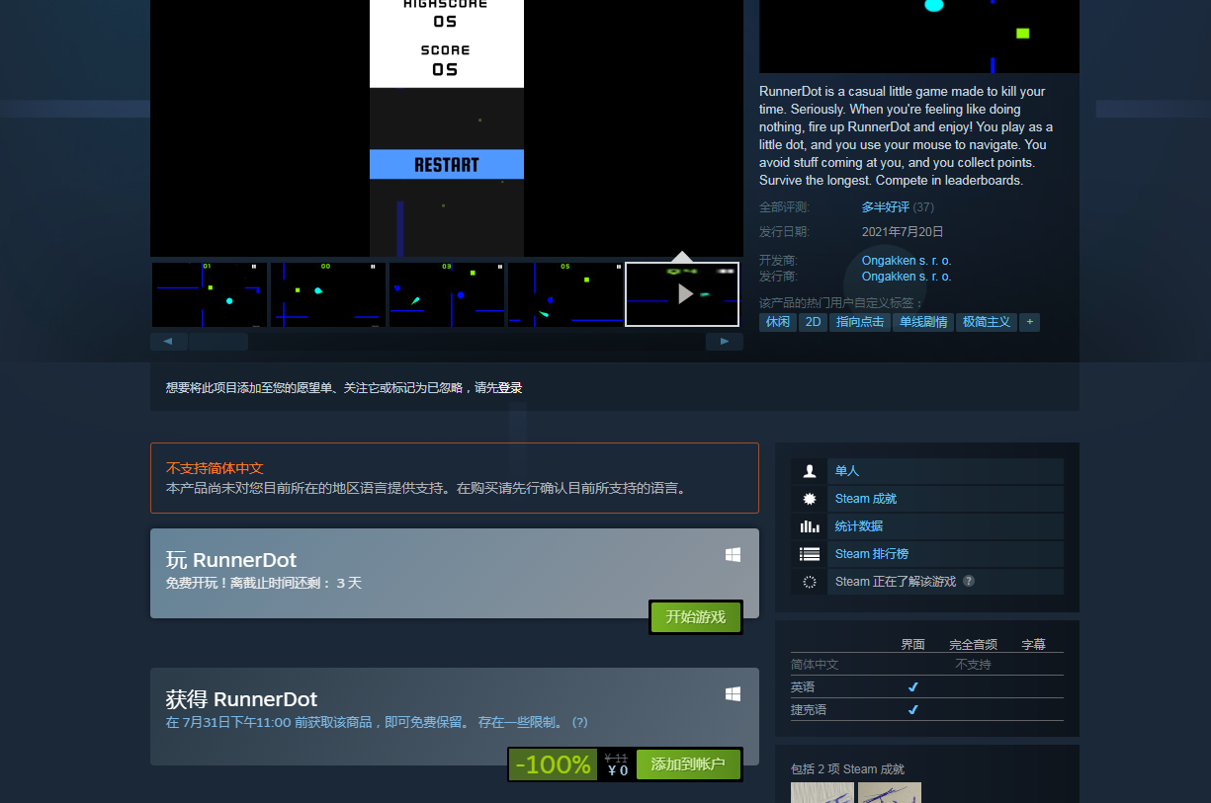
Task: Open the 多半好评 reviews link
Action: click(x=886, y=207)
